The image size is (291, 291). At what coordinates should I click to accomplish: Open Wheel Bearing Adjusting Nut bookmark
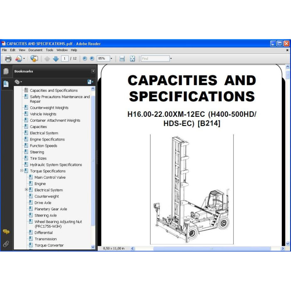click(x=58, y=224)
